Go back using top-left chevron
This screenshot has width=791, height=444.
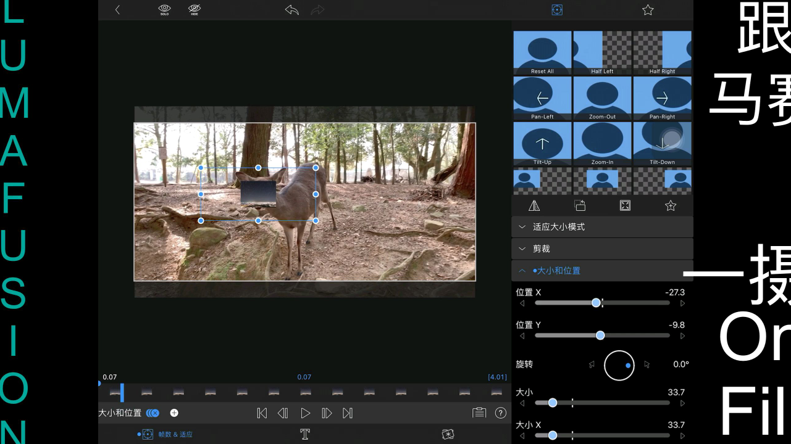(117, 10)
